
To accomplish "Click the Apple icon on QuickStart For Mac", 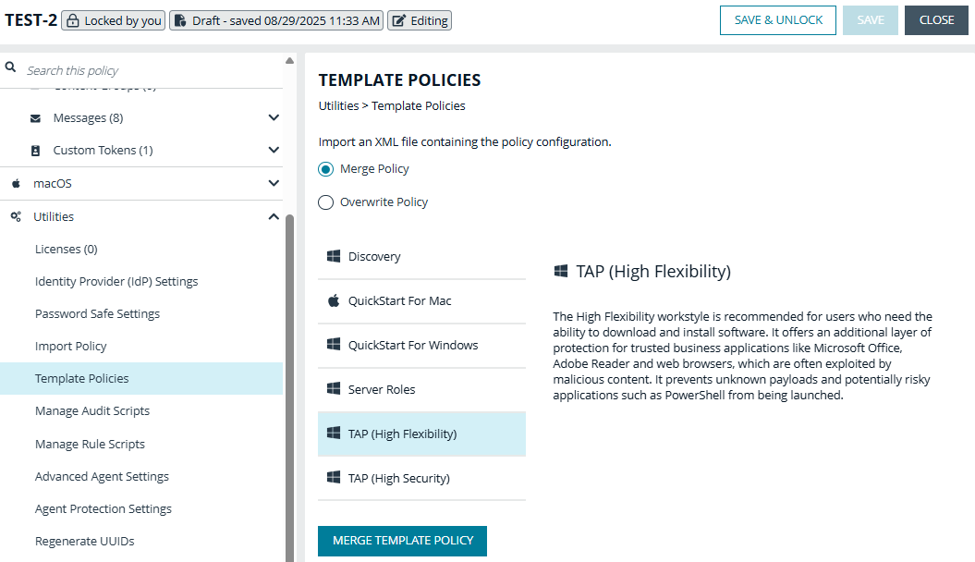I will pyautogui.click(x=334, y=300).
